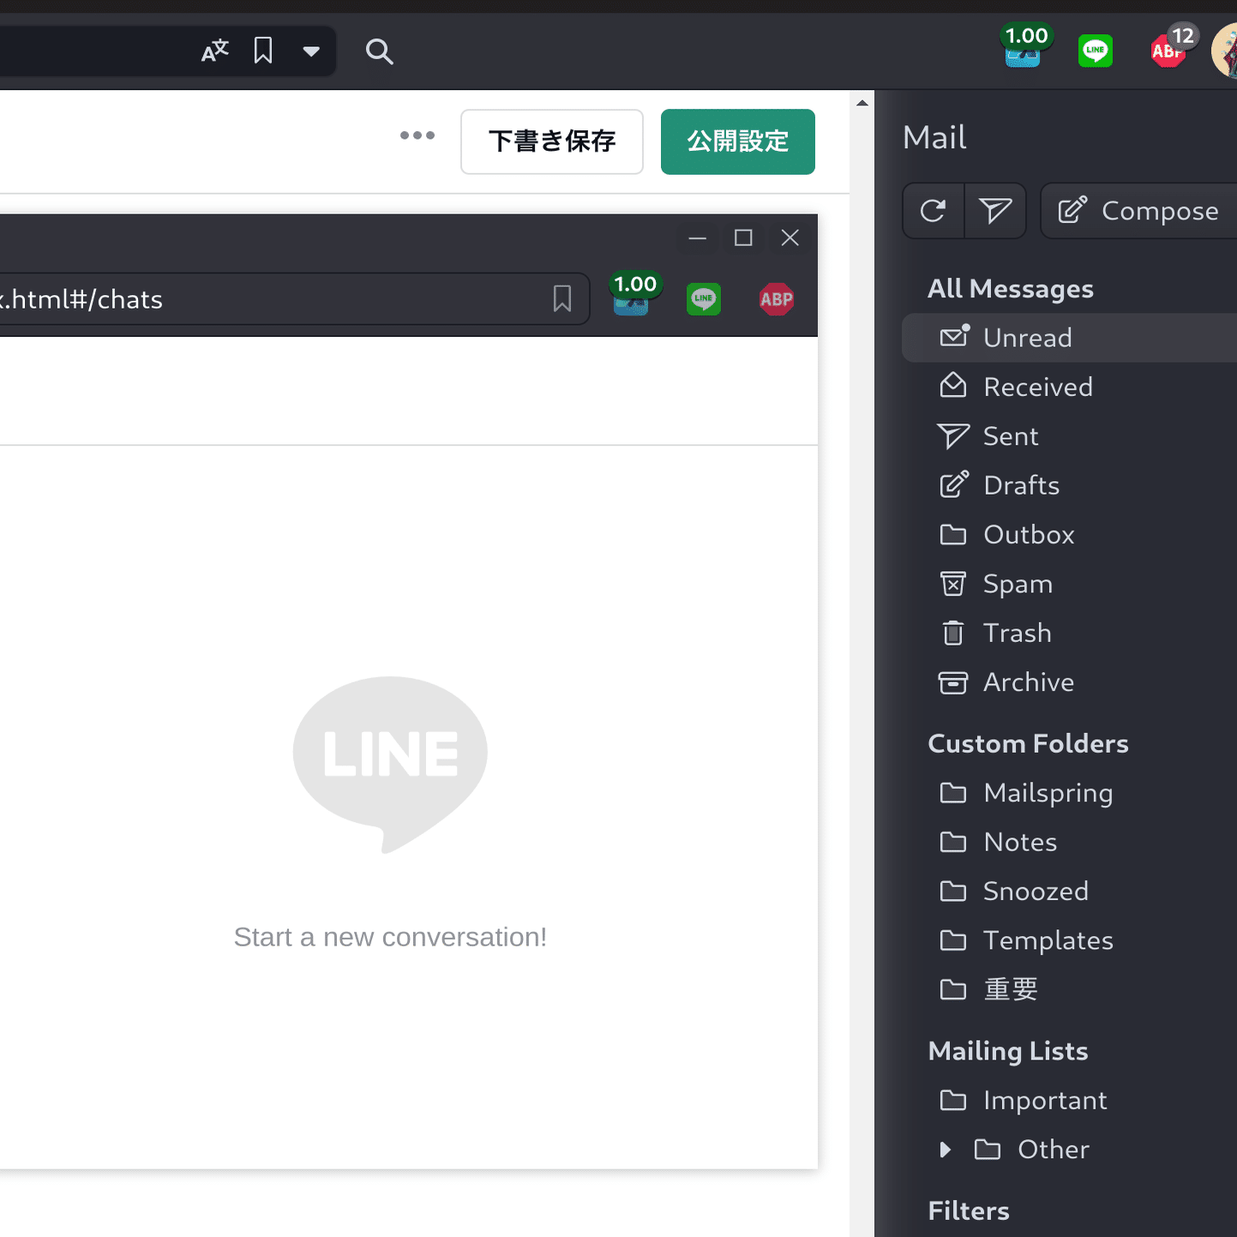
Task: Open the Notes custom folder
Action: [1069, 842]
